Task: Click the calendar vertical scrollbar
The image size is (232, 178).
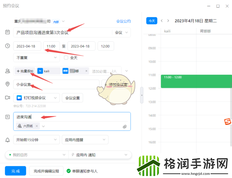Action: pos(231,115)
